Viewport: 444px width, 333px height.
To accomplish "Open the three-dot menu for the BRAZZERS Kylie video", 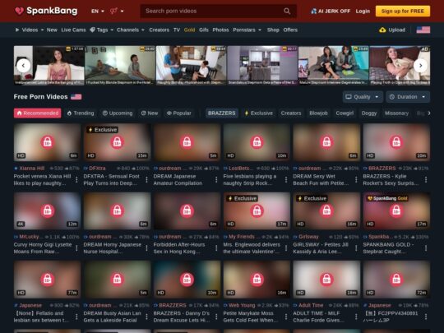I will 426,179.
